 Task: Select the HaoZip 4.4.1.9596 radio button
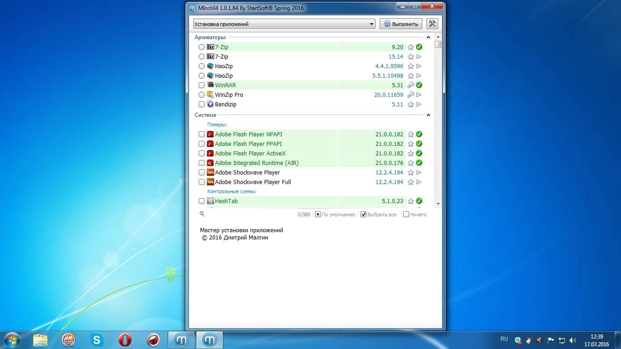[201, 66]
